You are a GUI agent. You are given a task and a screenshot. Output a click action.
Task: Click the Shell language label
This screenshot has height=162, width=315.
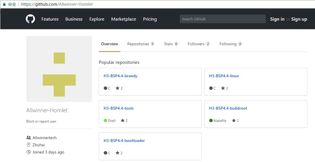point(112,120)
